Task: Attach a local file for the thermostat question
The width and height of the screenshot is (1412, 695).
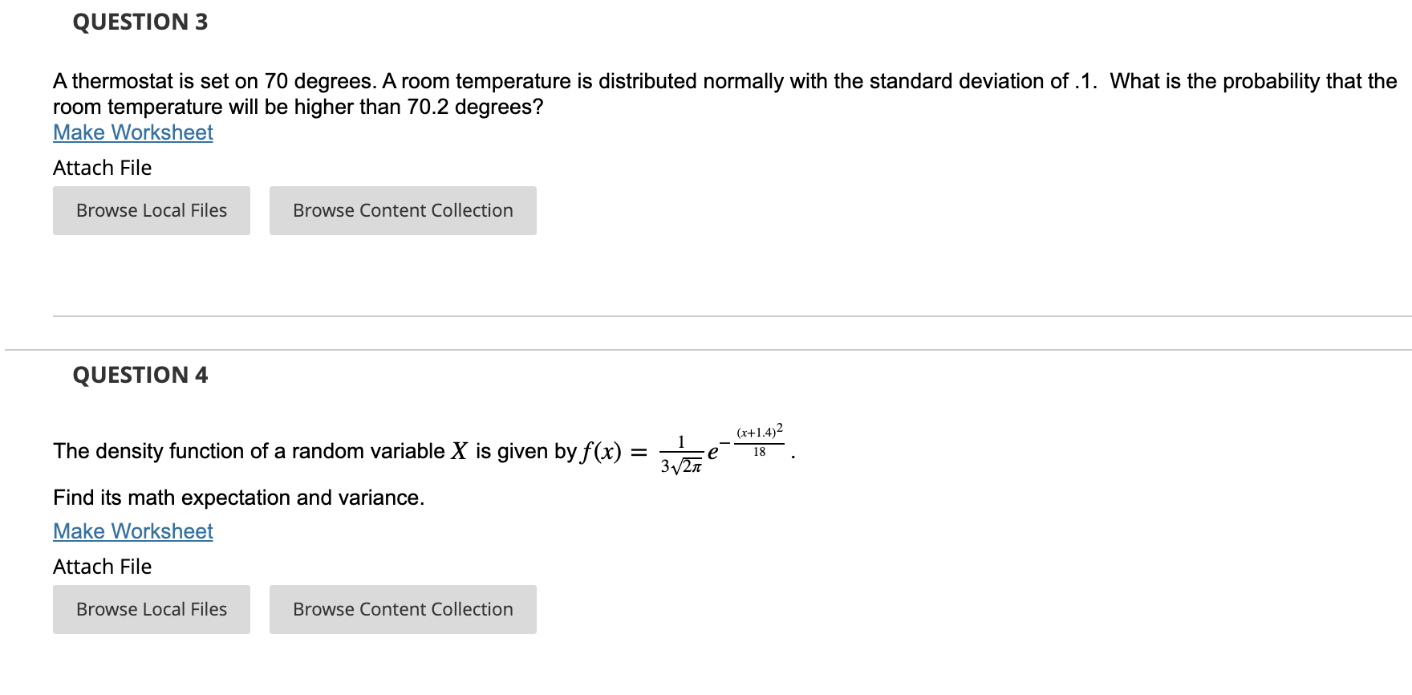Action: click(151, 210)
